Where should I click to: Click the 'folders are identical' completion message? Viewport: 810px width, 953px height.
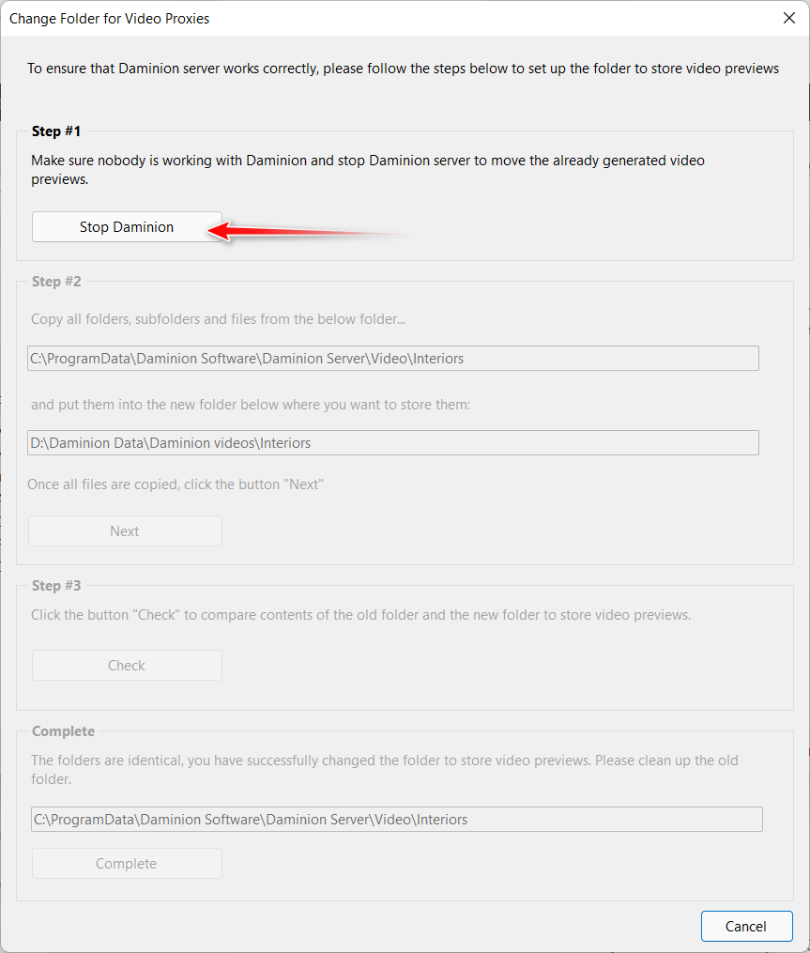(x=385, y=770)
